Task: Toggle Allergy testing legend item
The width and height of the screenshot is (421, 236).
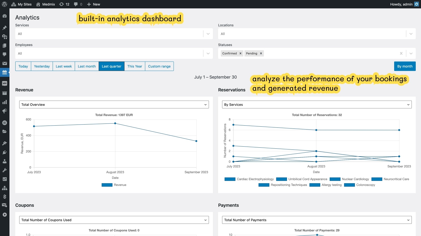Action: [325, 185]
